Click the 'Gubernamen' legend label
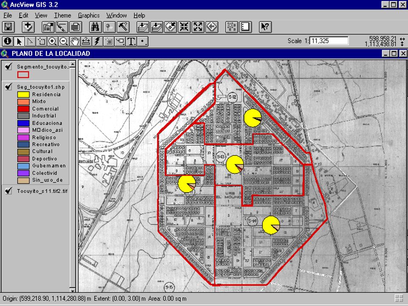408x306 pixels. click(x=49, y=165)
